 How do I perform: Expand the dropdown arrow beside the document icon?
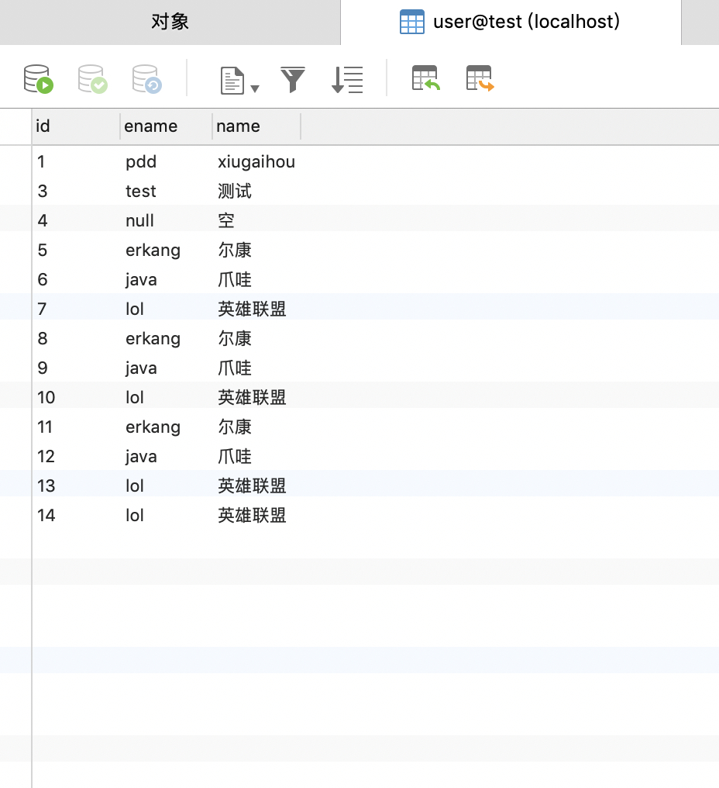255,88
